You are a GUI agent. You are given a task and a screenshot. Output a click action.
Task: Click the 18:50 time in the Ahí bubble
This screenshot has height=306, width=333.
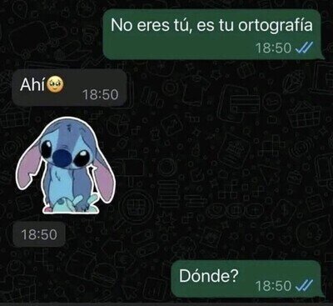coord(101,94)
